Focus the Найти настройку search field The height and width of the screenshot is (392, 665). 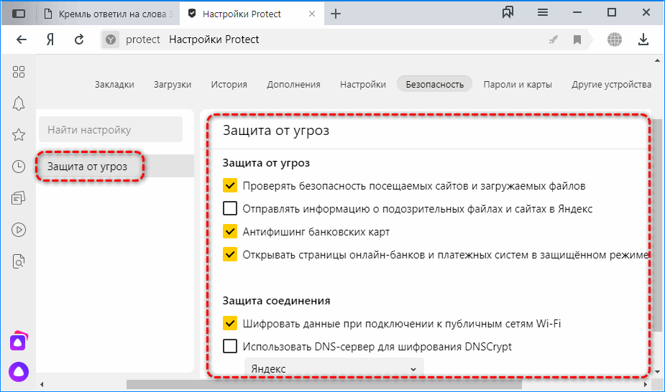point(111,129)
